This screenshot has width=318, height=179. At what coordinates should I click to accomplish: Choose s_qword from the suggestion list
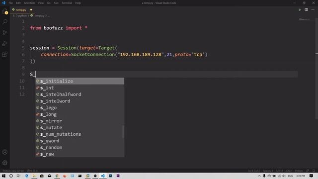pos(80,141)
